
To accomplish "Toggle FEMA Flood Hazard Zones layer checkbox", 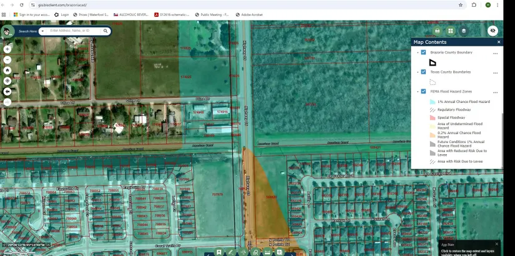I will tap(423, 91).
